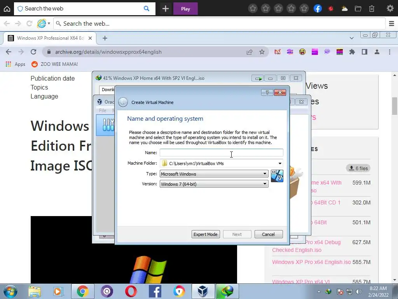Open the Type dropdown showing Microsoft Windows

click(214, 174)
